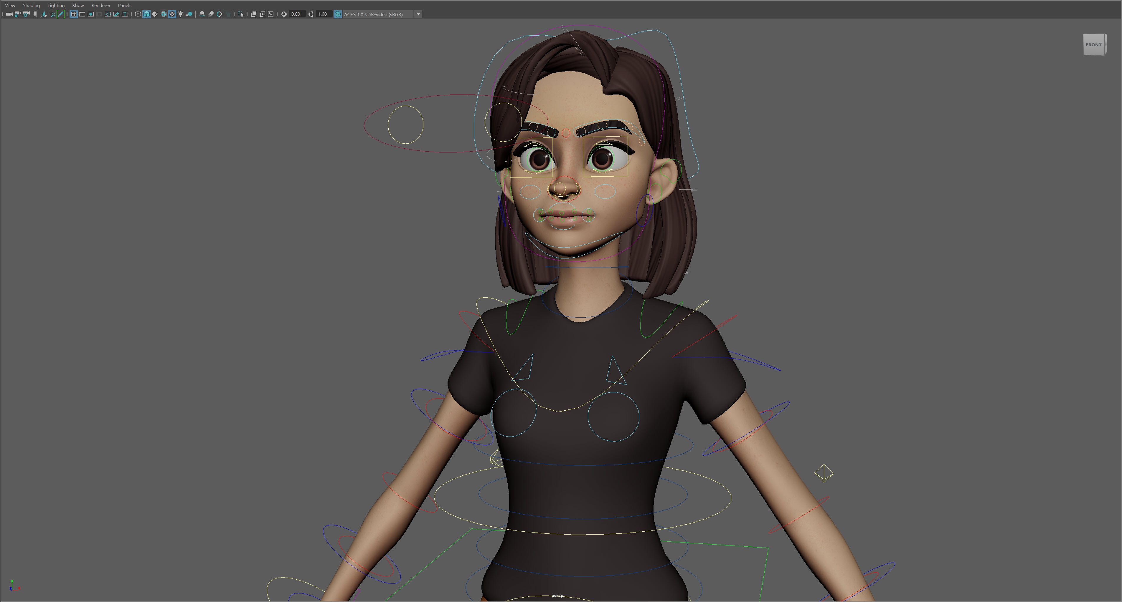Turn off the view transform ON toggle

[338, 14]
